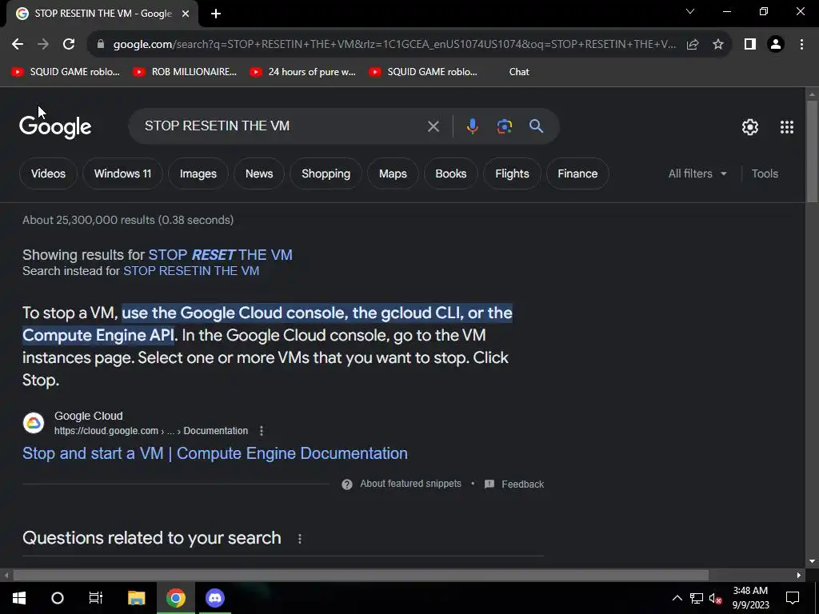Share this page via address bar icon
Viewport: 819px width, 614px height.
(693, 45)
